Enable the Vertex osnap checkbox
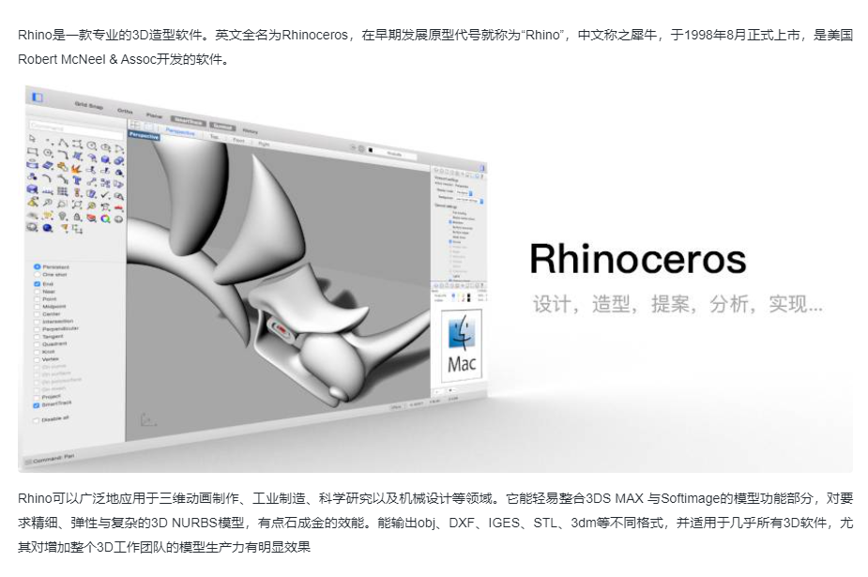 tap(38, 359)
